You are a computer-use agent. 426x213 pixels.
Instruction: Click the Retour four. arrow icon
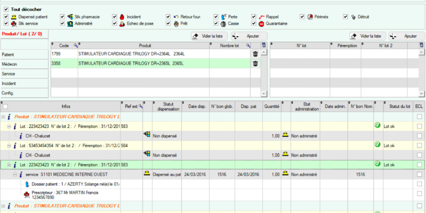[x=176, y=17]
